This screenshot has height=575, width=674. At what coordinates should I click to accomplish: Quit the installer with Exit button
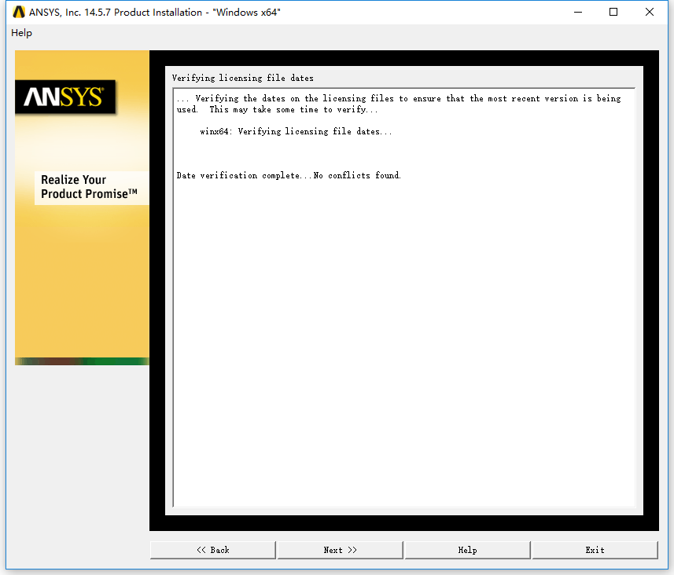(x=595, y=550)
